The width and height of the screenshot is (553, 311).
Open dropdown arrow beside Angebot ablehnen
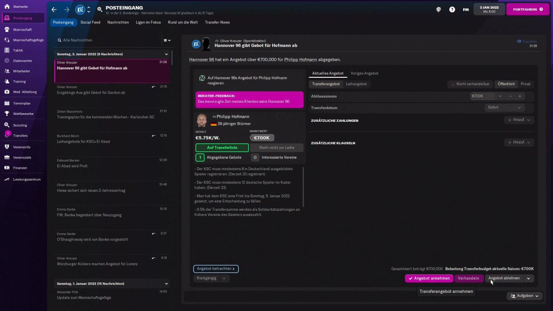coord(528,279)
